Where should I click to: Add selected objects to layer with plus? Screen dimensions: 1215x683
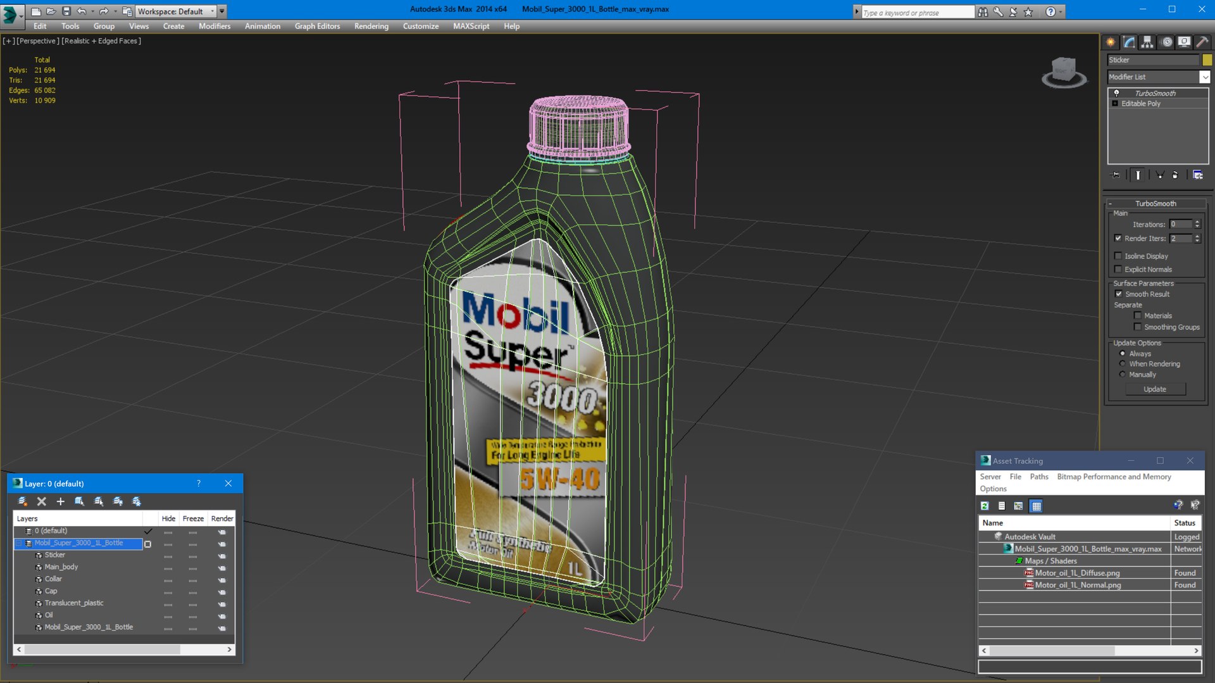click(x=61, y=501)
